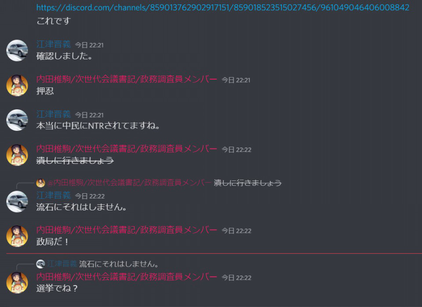Click the anime avatar beside 押忍
Image resolution: width=422 pixels, height=307 pixels.
[17, 86]
